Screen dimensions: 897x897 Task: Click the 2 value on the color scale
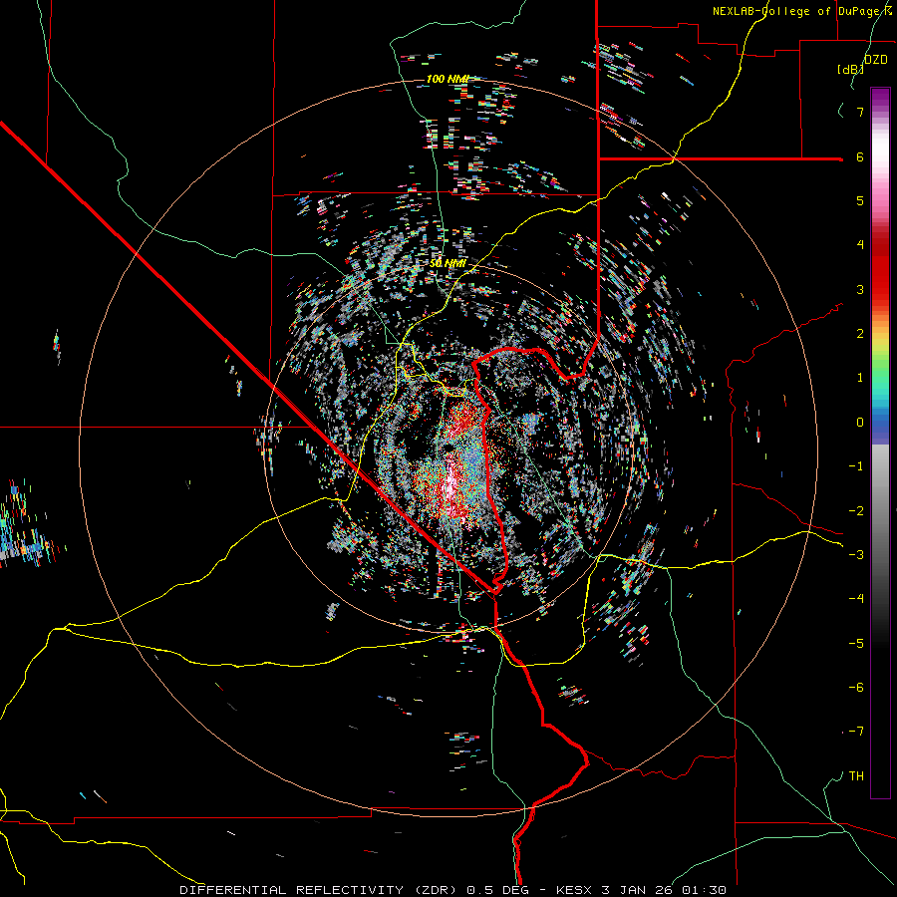(860, 334)
